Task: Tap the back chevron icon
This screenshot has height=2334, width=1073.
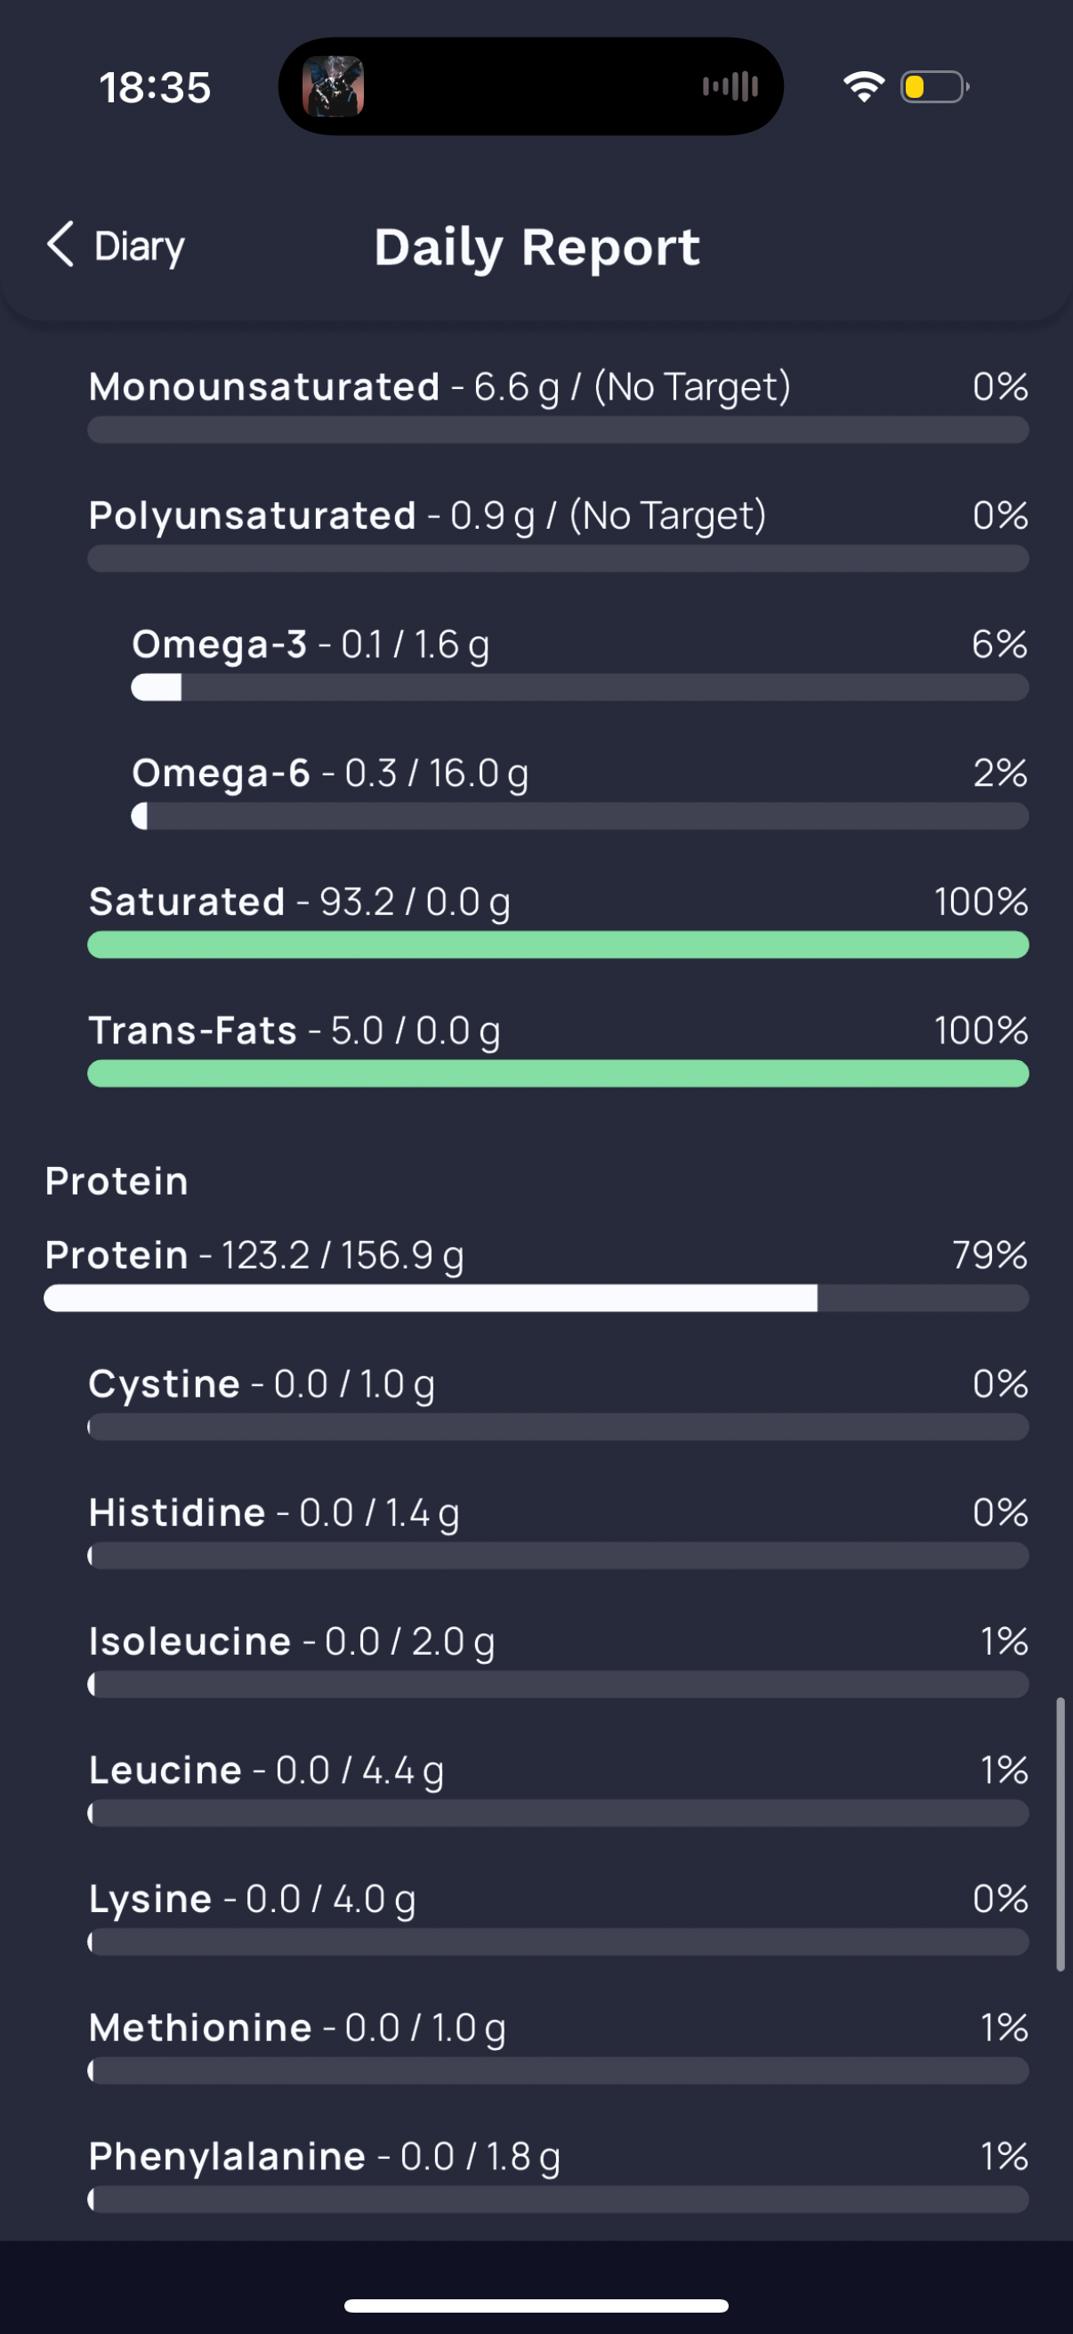Action: [x=60, y=245]
